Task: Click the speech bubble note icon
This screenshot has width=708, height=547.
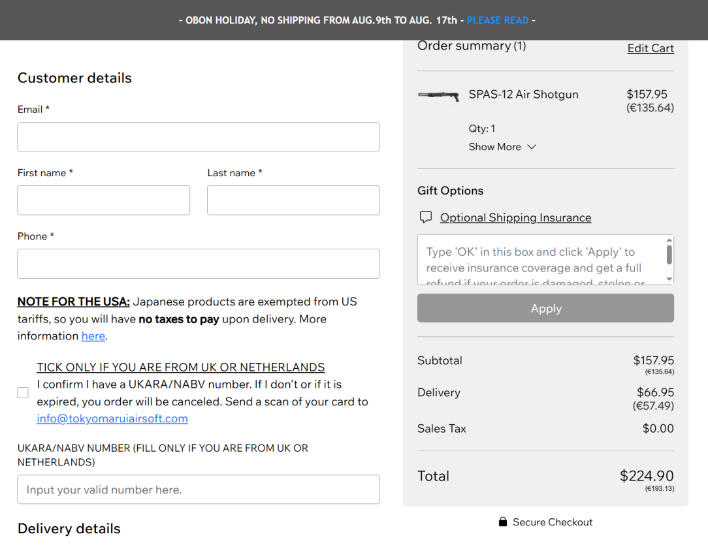Action: click(425, 217)
